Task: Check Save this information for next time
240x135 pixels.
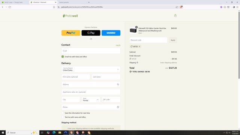Action: click(63, 113)
